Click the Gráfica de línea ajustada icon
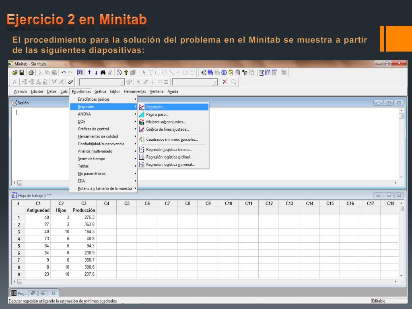This screenshot has height=309, width=412. pyautogui.click(x=142, y=129)
